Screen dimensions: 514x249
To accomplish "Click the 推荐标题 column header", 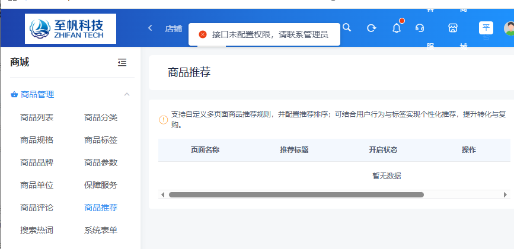I will (x=294, y=150).
